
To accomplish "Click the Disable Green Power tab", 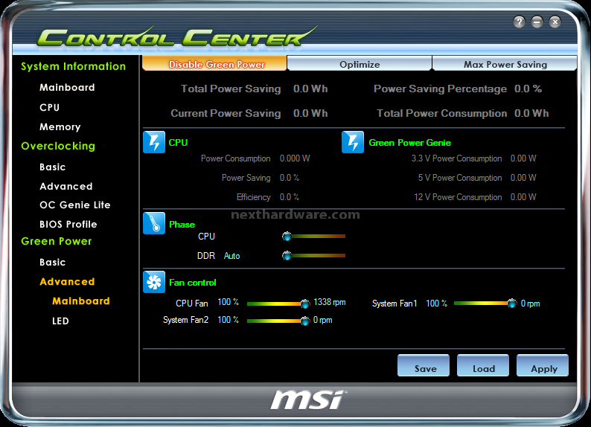I will [214, 63].
